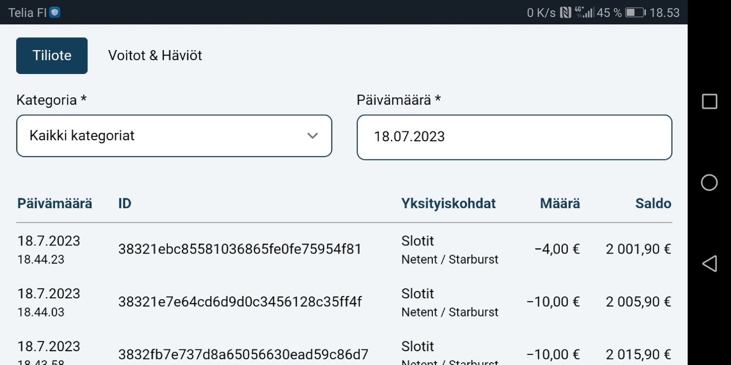
Task: Switch to the Tiliote tab
Action: click(x=52, y=55)
